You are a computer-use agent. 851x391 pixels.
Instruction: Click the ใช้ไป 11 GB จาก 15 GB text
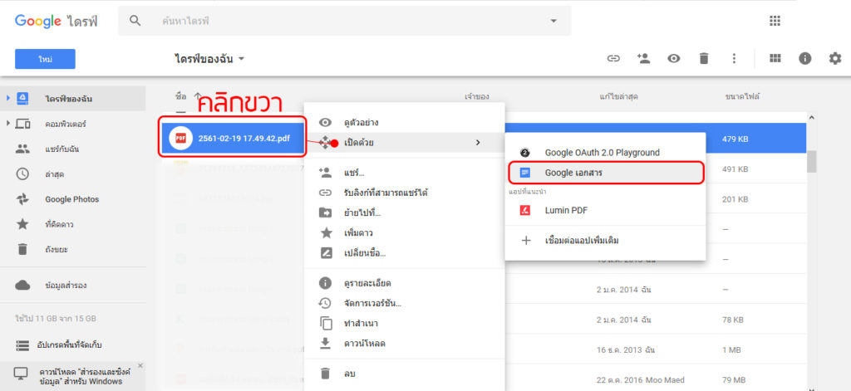point(56,318)
